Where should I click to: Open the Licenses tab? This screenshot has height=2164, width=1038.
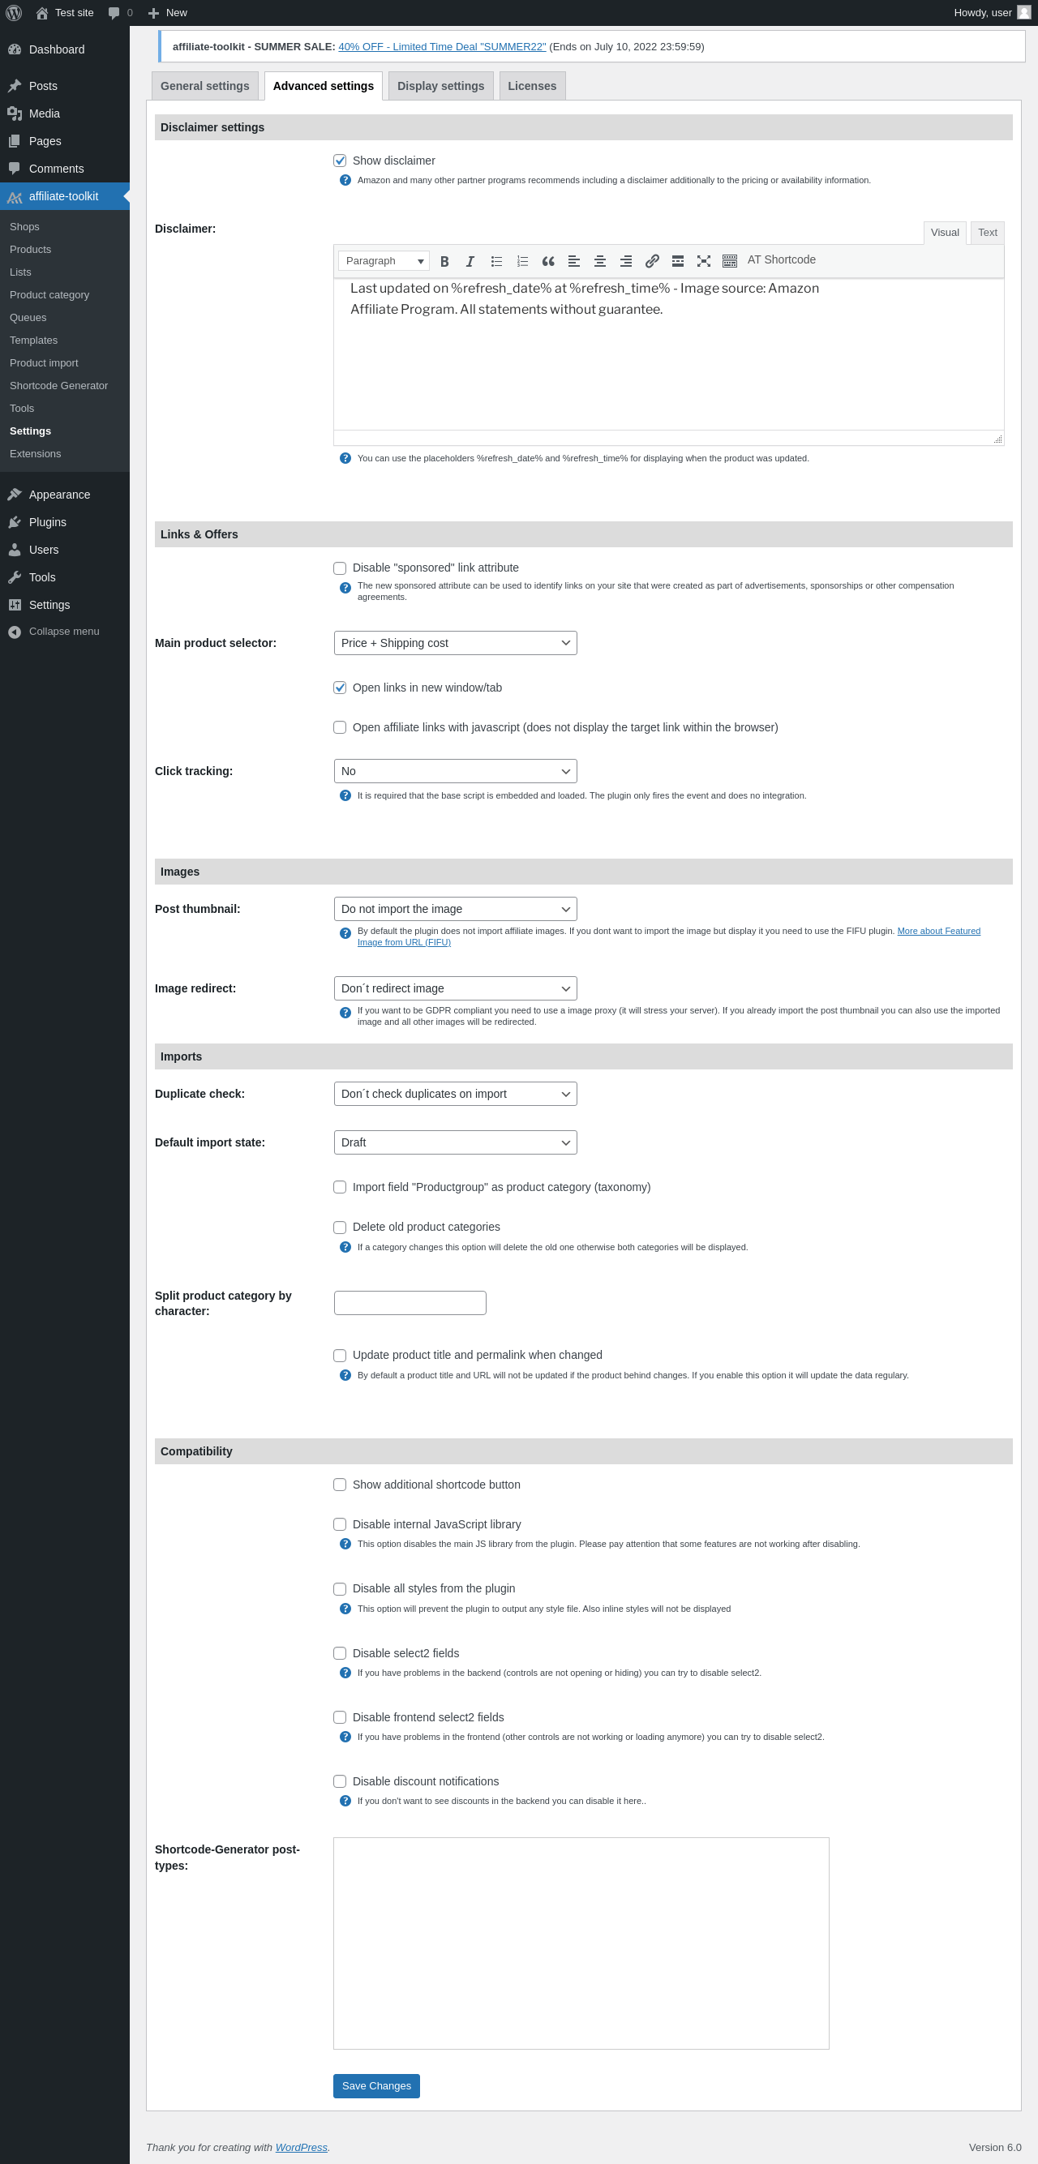[531, 87]
